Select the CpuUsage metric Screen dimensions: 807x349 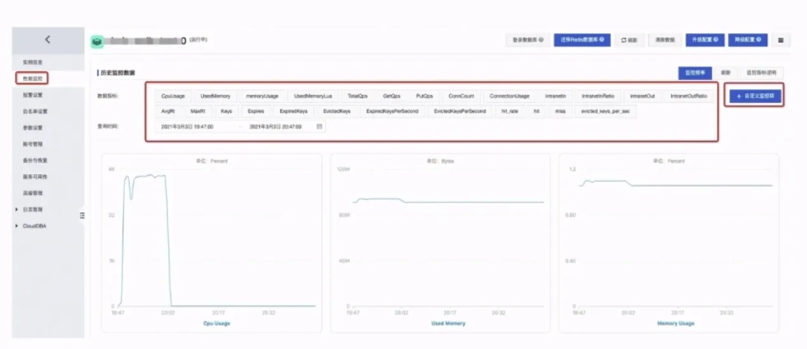(x=172, y=96)
